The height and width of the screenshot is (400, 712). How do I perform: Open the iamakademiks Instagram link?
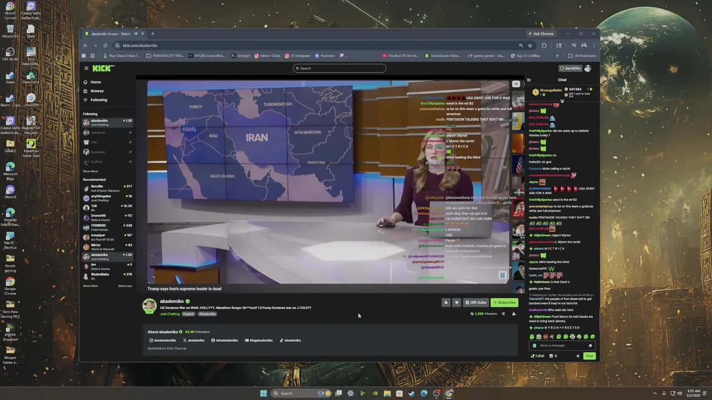pos(162,340)
